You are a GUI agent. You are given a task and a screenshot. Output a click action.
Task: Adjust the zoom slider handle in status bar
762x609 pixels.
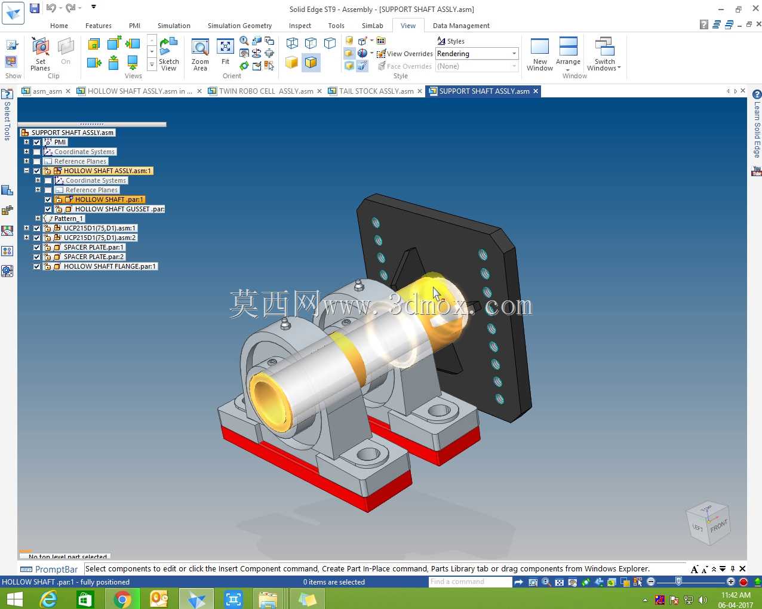tap(678, 582)
